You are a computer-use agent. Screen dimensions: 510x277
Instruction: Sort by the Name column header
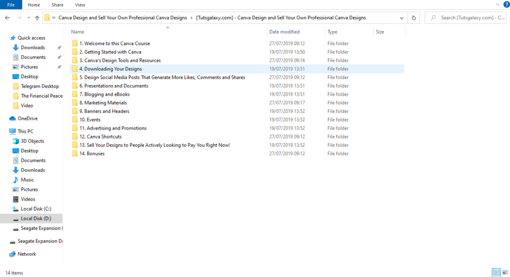point(78,32)
